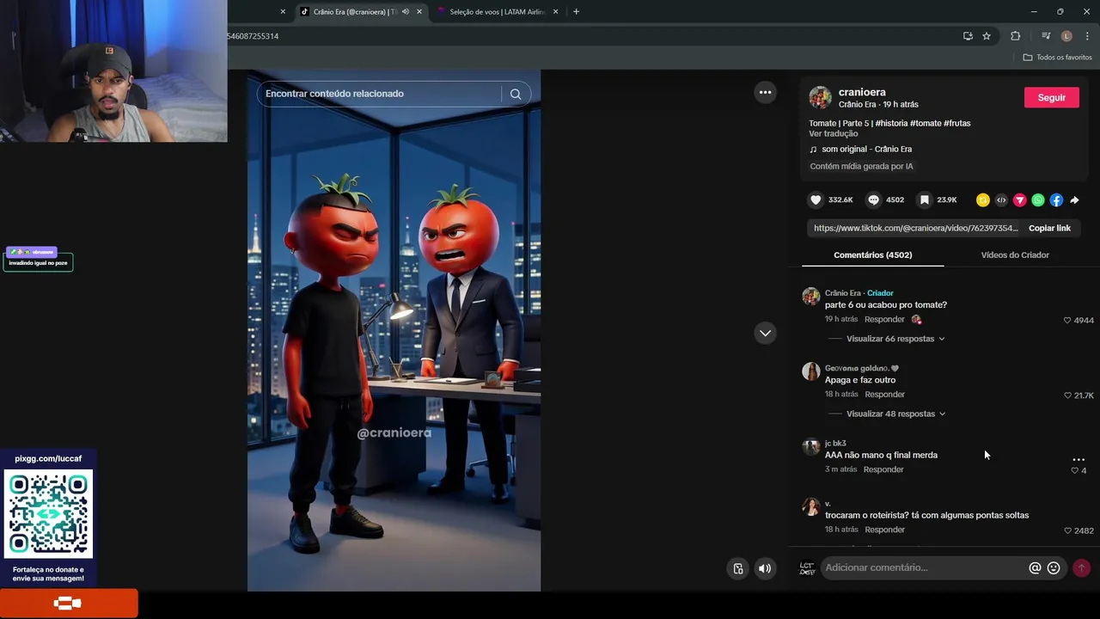Insert a mention with the @ icon
The height and width of the screenshot is (619, 1100).
coord(1035,567)
